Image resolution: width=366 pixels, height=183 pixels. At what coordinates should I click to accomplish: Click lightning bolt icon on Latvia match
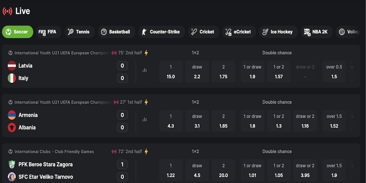146,53
